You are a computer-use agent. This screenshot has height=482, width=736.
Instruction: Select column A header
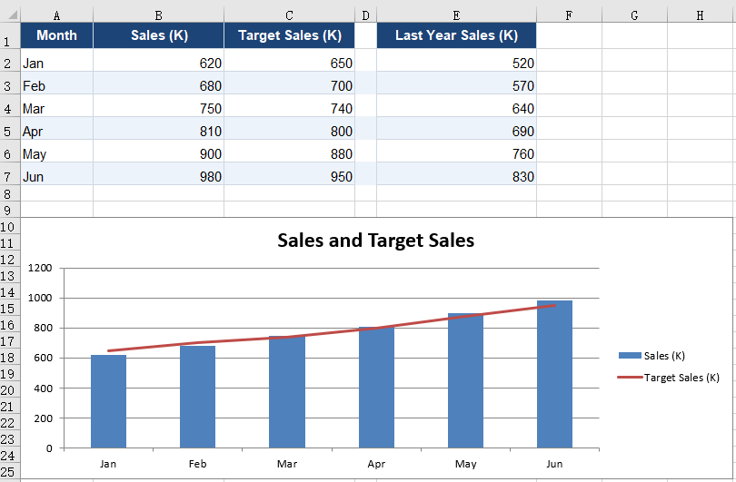coord(57,15)
